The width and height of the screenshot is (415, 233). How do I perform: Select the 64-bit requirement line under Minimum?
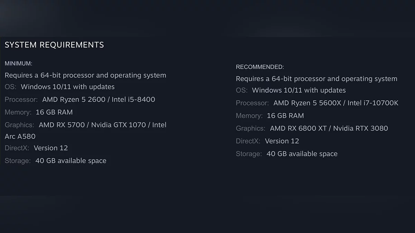click(85, 75)
